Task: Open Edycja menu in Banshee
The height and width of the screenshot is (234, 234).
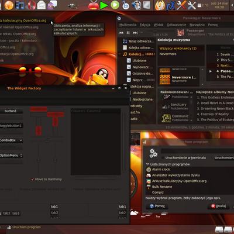Action: (145, 25)
